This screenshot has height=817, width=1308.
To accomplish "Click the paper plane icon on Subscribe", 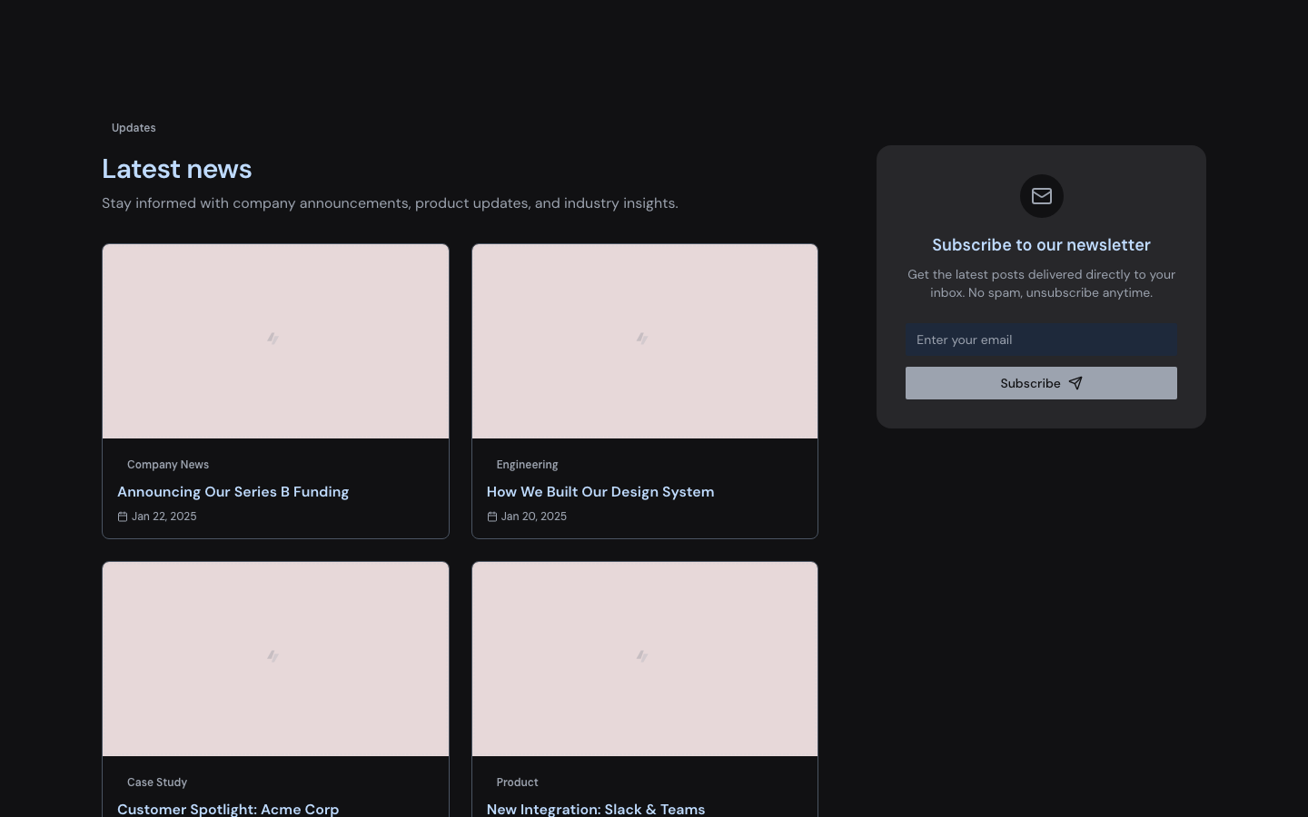I will coord(1075,383).
